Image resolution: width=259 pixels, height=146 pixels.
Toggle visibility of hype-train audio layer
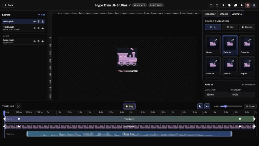(x=34, y=41)
